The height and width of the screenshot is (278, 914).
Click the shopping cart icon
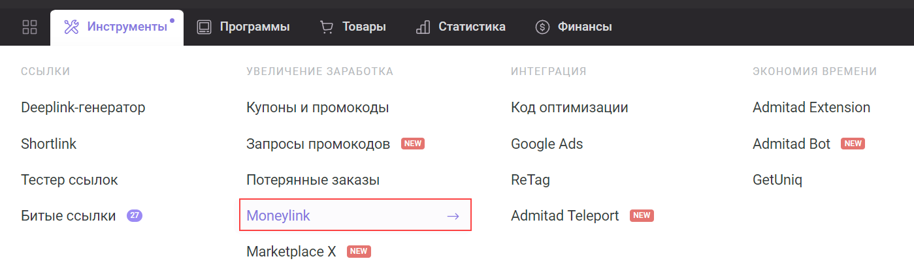pos(326,27)
